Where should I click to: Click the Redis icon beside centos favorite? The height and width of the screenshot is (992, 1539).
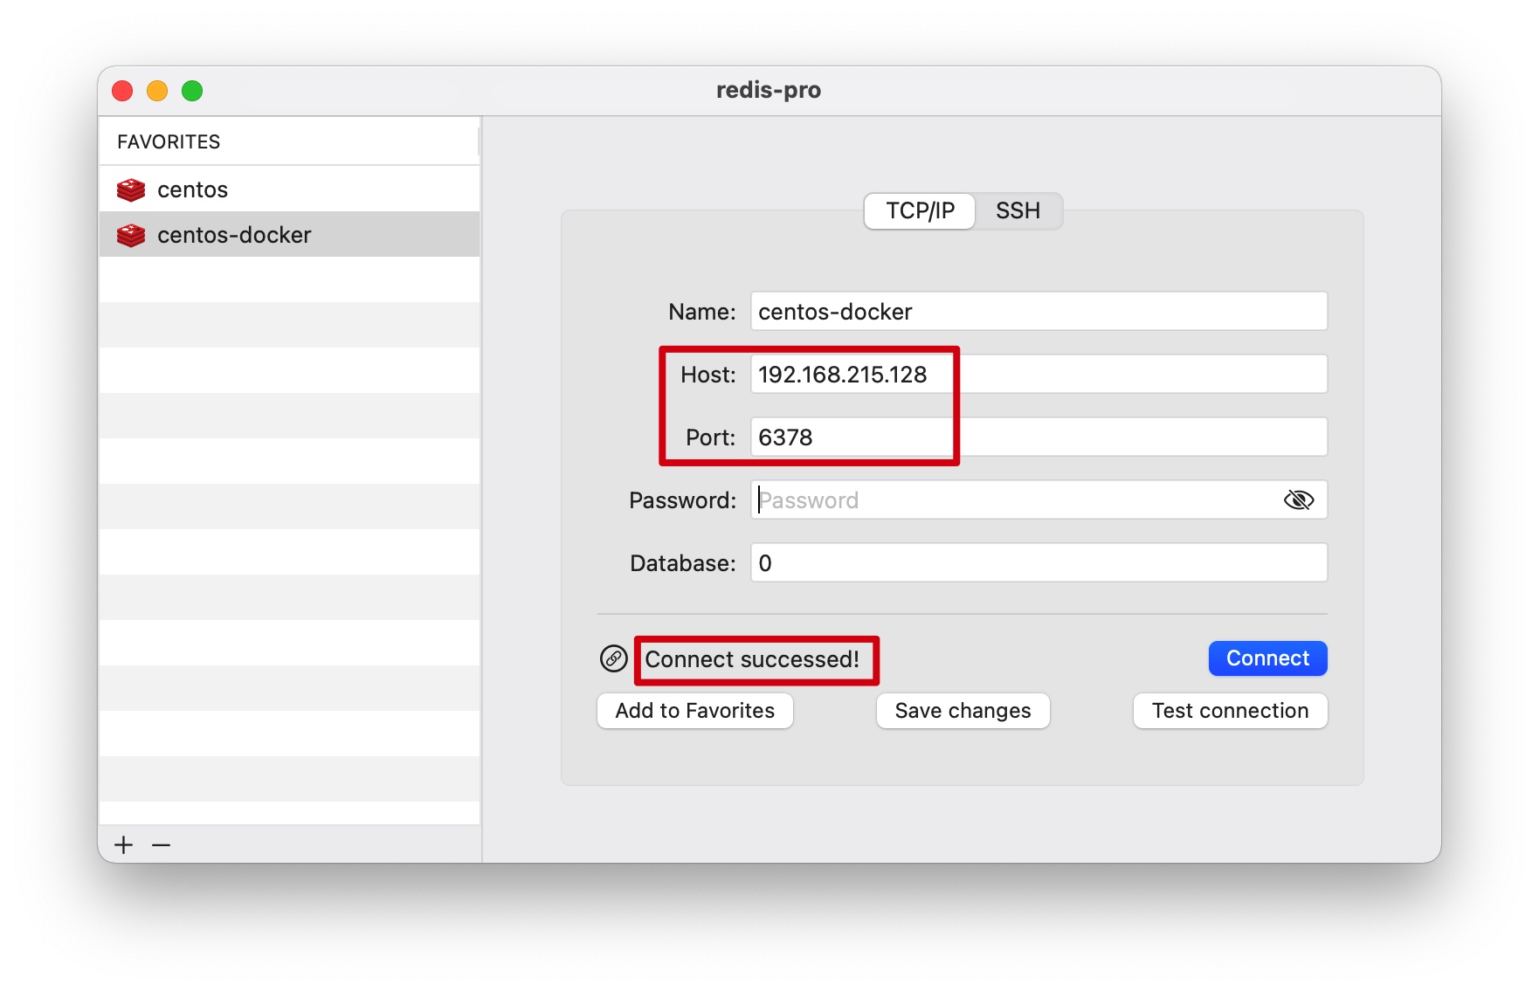[x=131, y=189]
